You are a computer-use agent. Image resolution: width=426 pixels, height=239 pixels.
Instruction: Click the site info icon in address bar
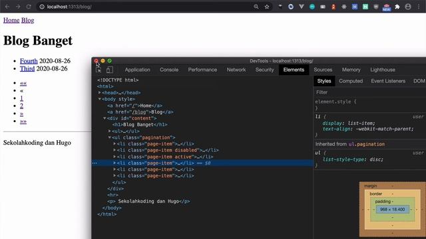click(x=42, y=7)
